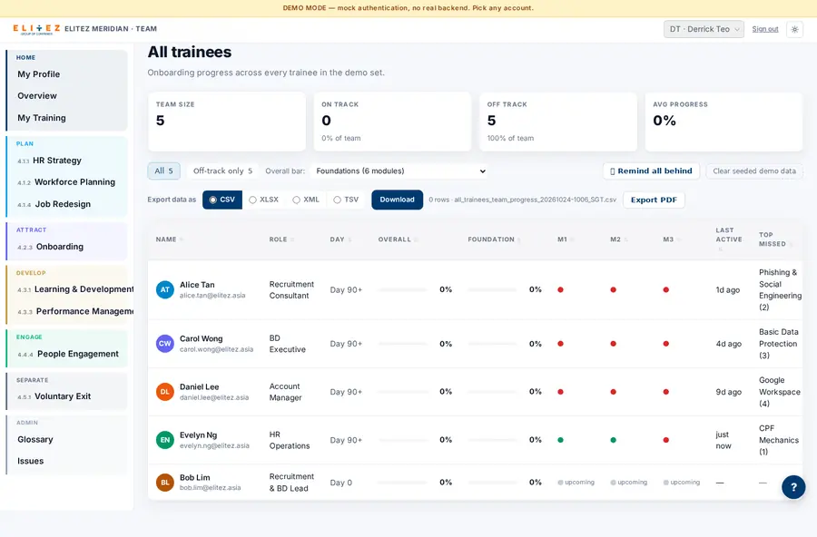
Task: Click Daniel Lee's red M2 status dot
Action: (x=614, y=392)
